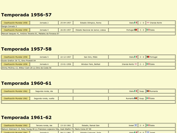
Task: Click the scorer line starting 'Nehum Stelmach 15'
Action: [x=47, y=129]
